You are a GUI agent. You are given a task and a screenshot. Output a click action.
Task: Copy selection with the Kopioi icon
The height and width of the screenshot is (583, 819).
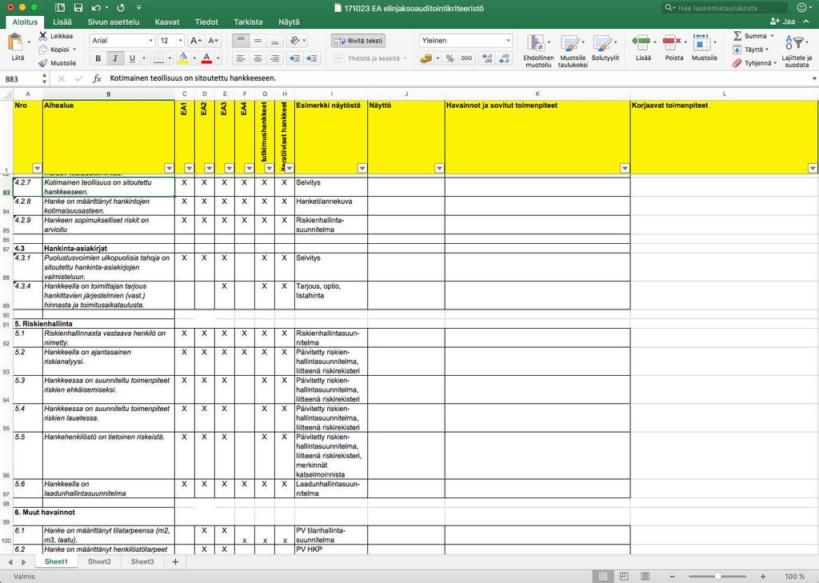tap(43, 50)
